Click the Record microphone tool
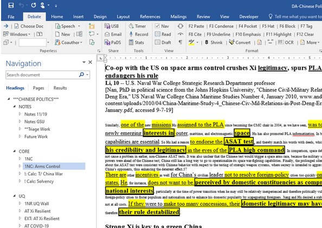The image size is (322, 228). click(x=139, y=34)
